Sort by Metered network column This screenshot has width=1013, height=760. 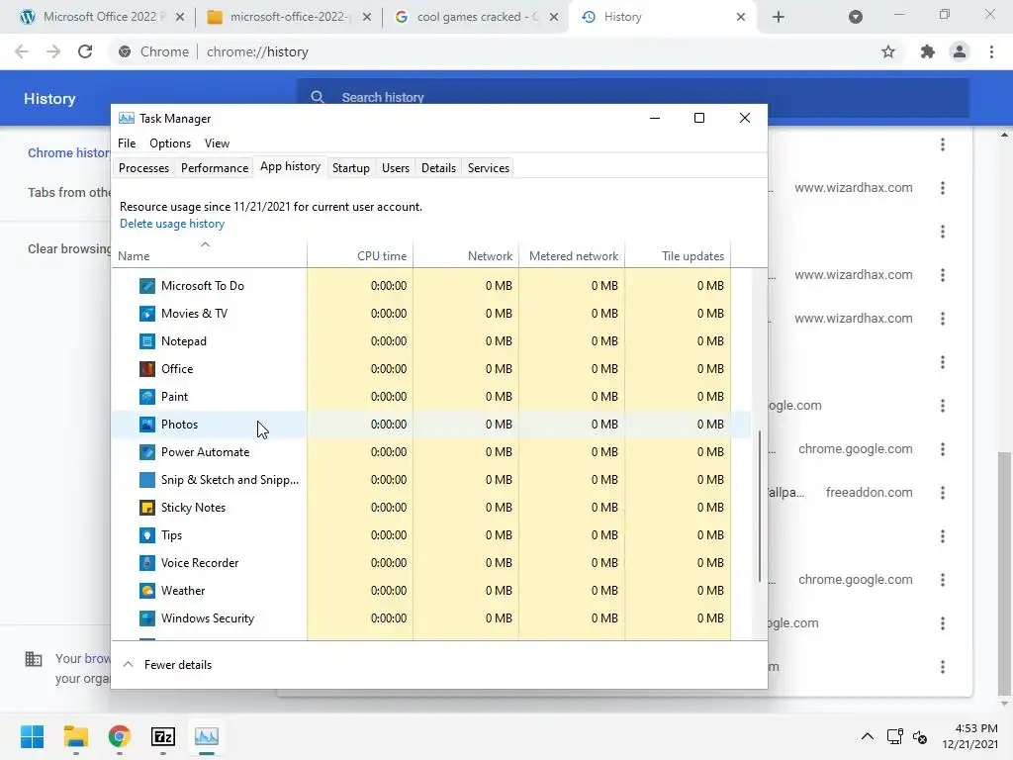(572, 256)
